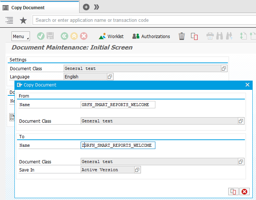Add a new tab with plus icon

(x=86, y=7)
